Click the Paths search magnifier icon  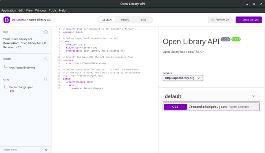pyautogui.click(x=46, y=79)
